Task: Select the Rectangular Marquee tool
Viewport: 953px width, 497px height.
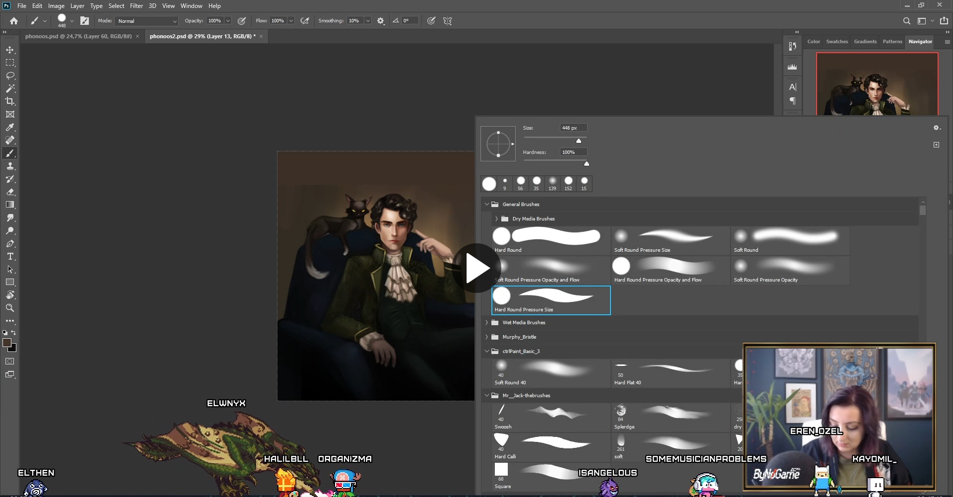Action: click(x=10, y=63)
